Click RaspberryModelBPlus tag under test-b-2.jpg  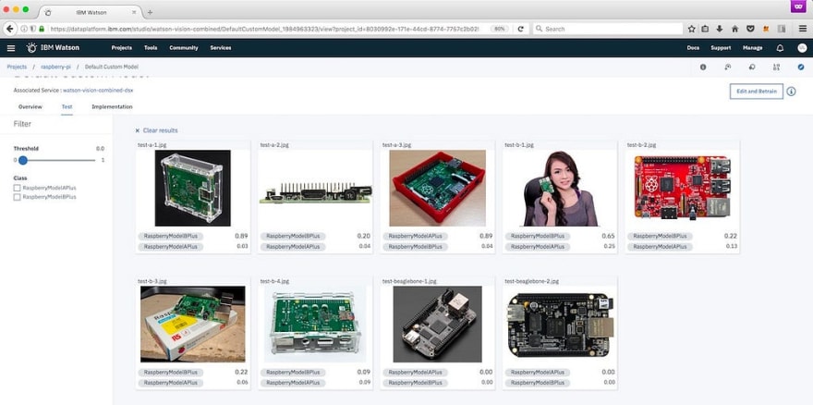[660, 237]
